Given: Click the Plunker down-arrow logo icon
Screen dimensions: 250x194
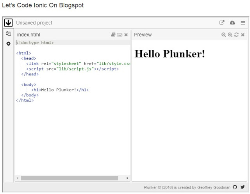Looking at the screenshot, I should (x=8, y=23).
